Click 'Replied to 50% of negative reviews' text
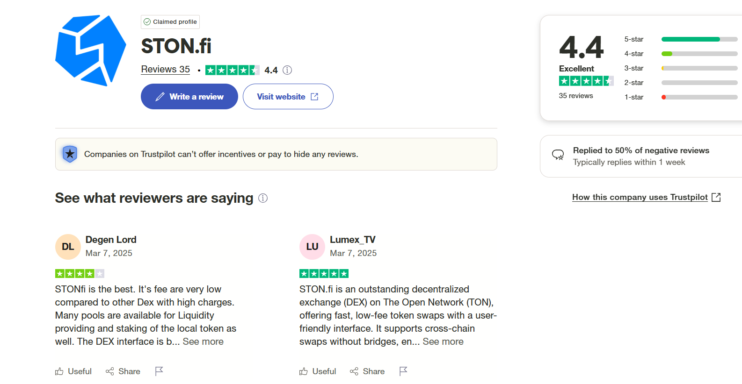The width and height of the screenshot is (742, 384). pos(641,150)
